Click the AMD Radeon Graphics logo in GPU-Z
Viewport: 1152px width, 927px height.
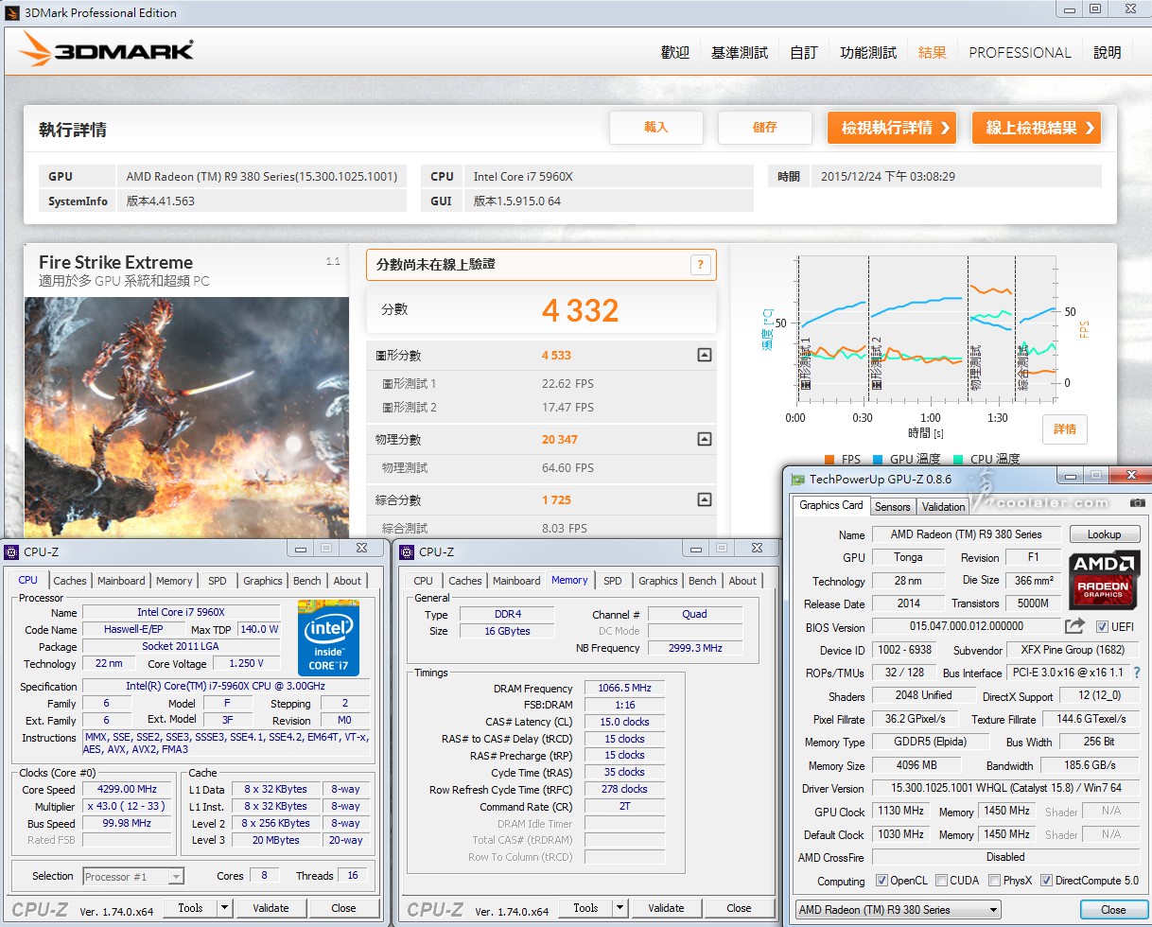click(1104, 579)
